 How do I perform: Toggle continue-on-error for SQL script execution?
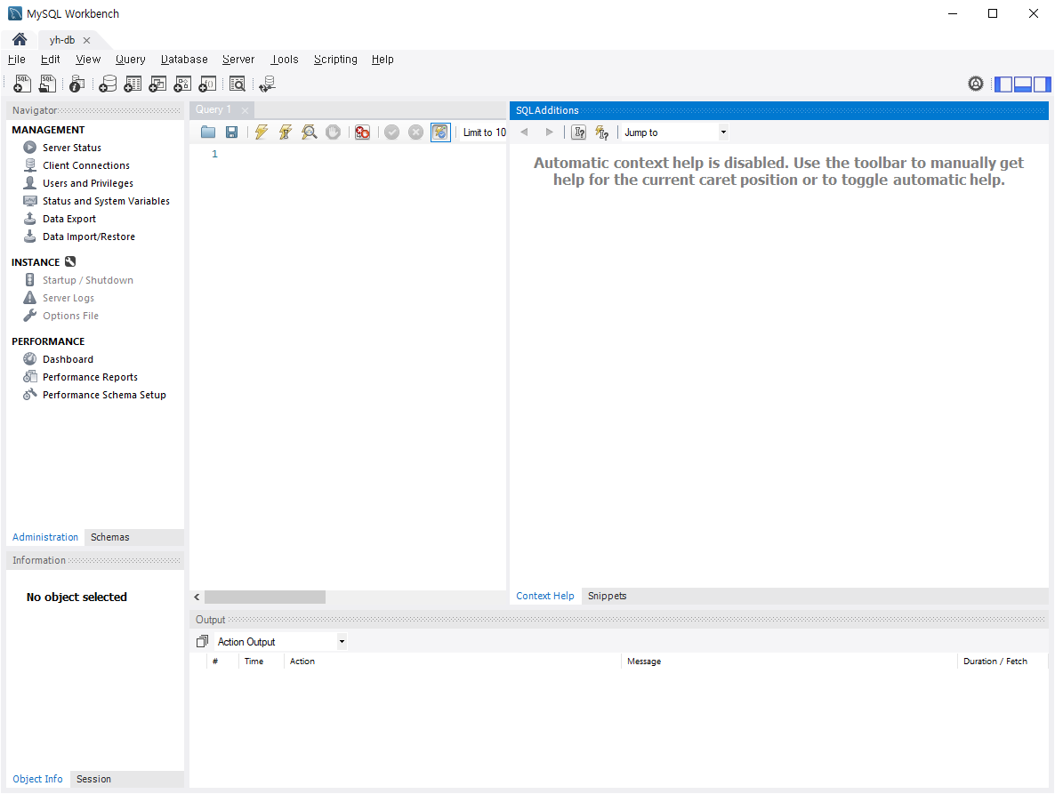363,132
